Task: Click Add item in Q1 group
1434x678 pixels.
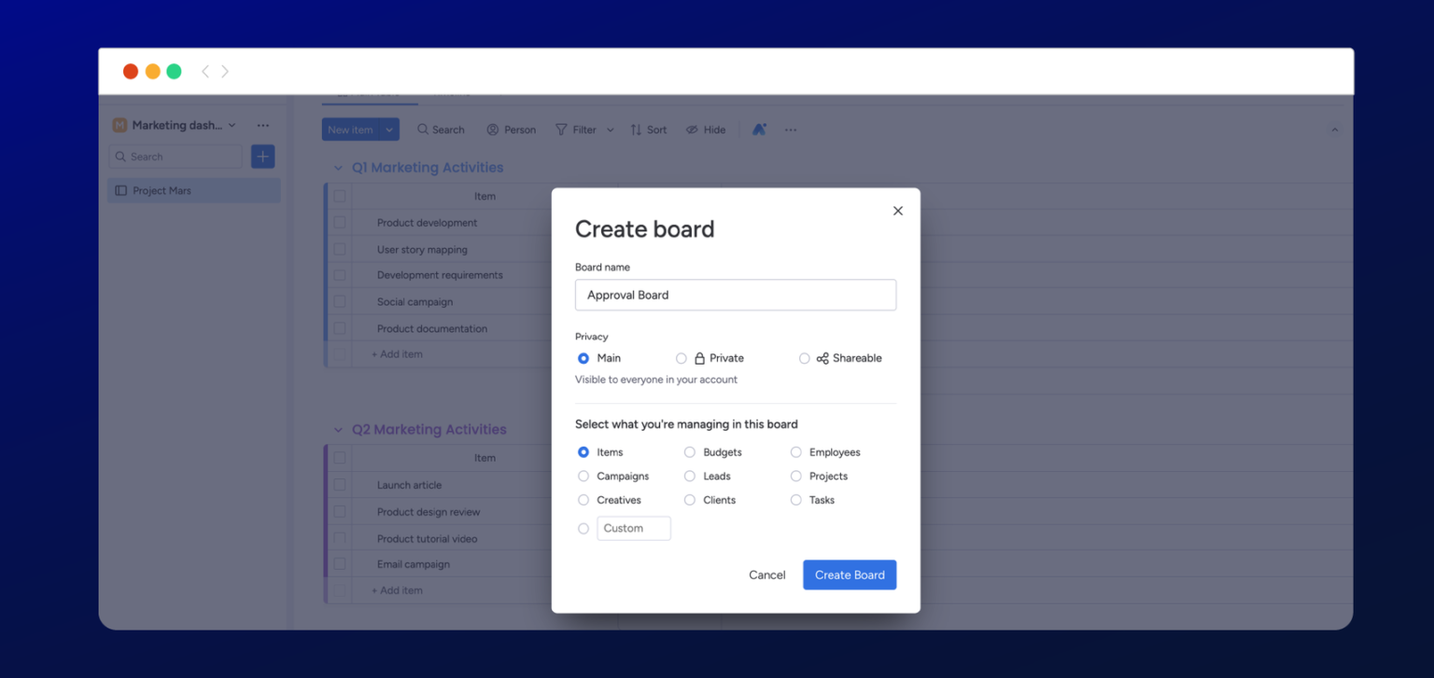Action: 397,354
